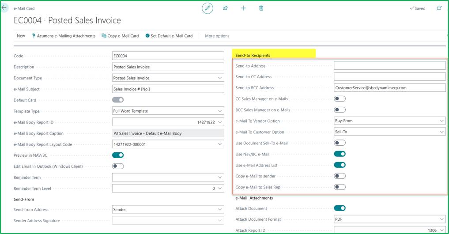
Task: Expand e-Mail Body Report ID lookup
Action: pos(219,122)
